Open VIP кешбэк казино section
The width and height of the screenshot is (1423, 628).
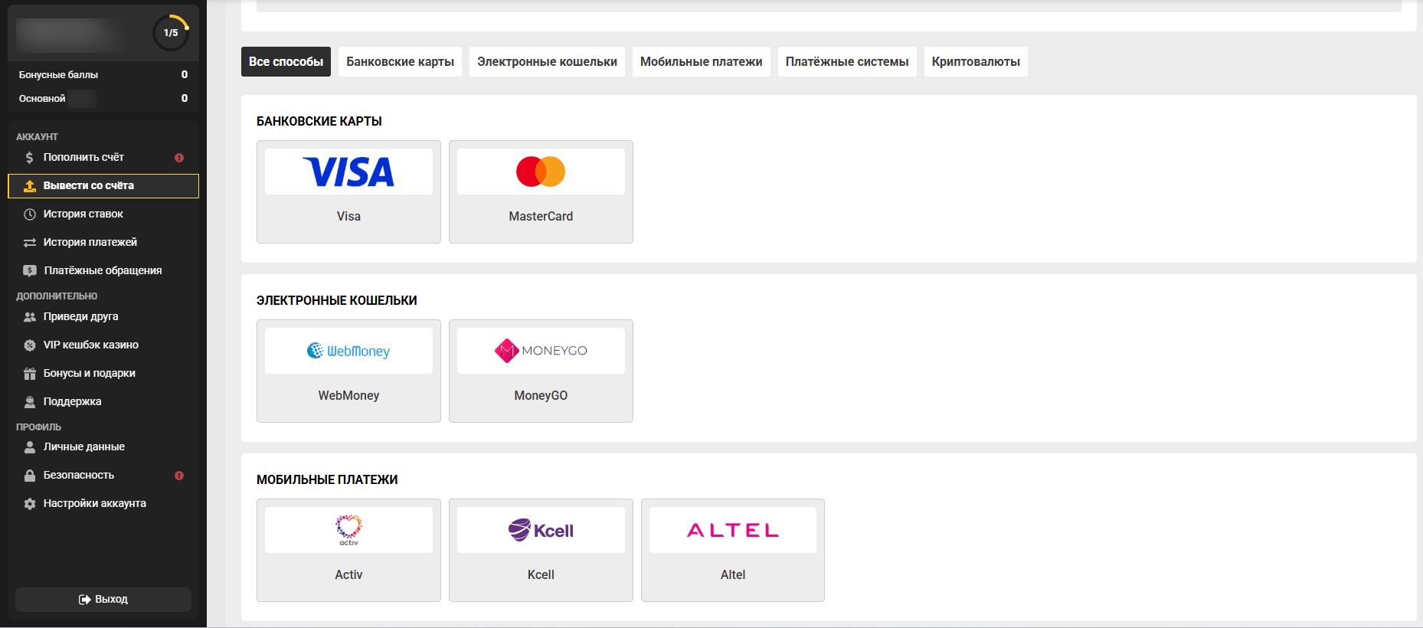point(90,345)
